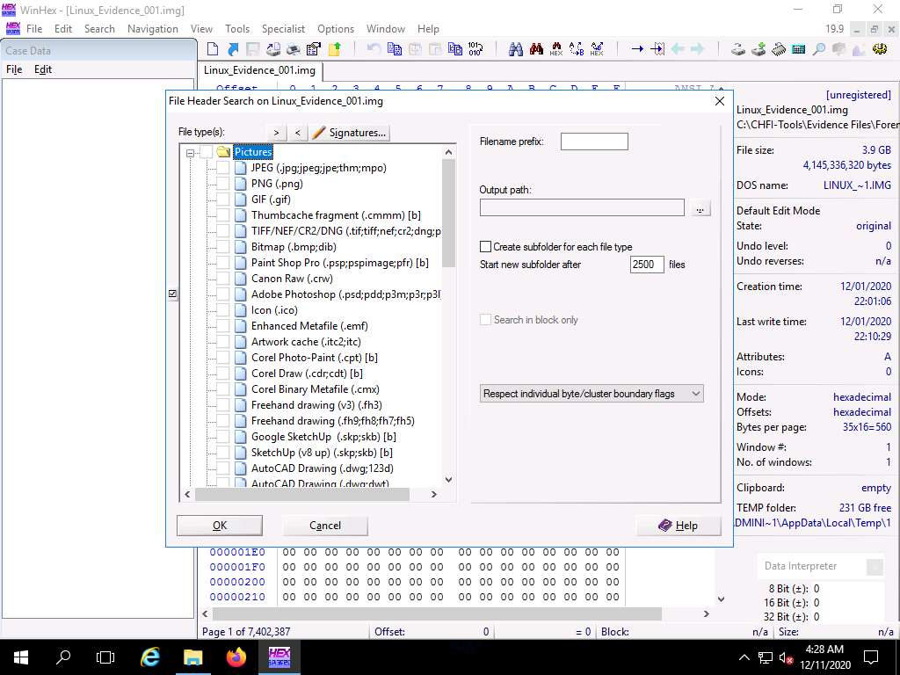Check the GIF (.gif) checkbox
The height and width of the screenshot is (675, 900).
click(222, 200)
